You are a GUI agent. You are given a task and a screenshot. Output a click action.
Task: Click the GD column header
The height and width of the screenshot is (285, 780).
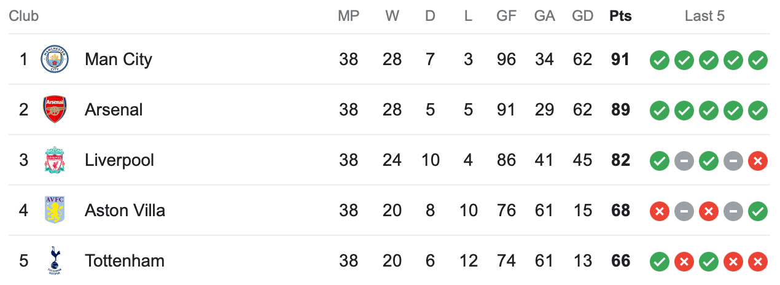tap(582, 16)
